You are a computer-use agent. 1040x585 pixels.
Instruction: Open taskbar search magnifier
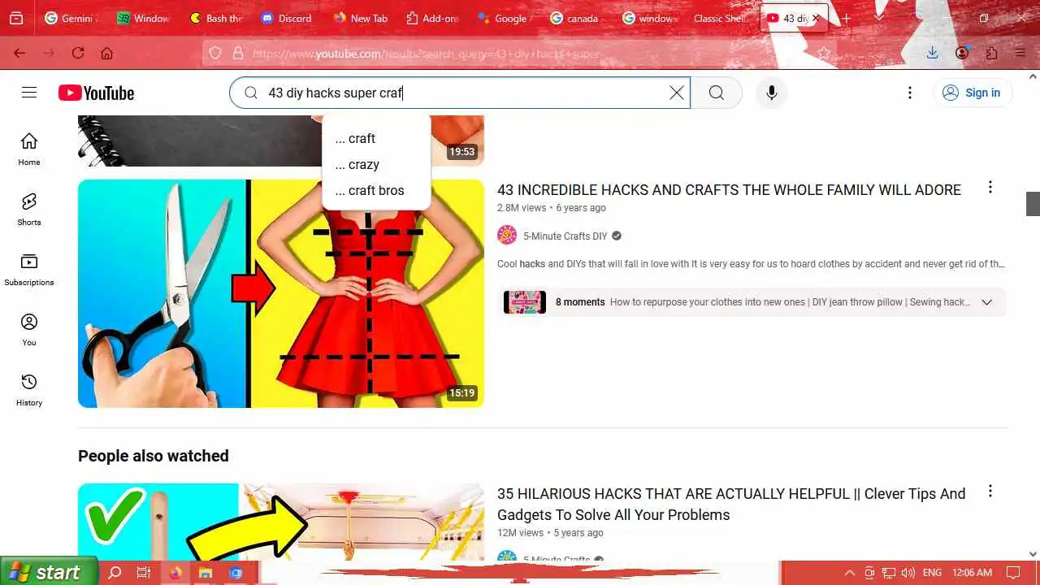[115, 573]
